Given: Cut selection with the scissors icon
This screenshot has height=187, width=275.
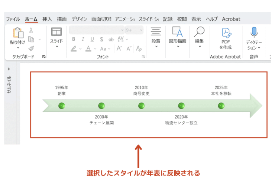Looking at the screenshot, I should (x=31, y=30).
